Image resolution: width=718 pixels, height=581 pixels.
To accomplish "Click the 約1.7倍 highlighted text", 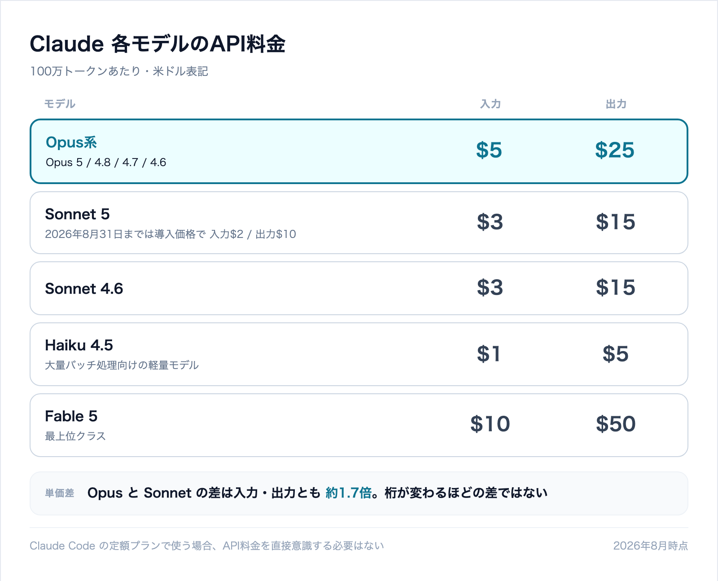I will click(349, 493).
